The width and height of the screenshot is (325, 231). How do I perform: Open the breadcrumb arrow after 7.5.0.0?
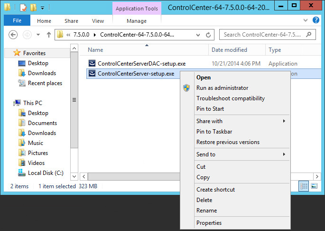point(95,35)
